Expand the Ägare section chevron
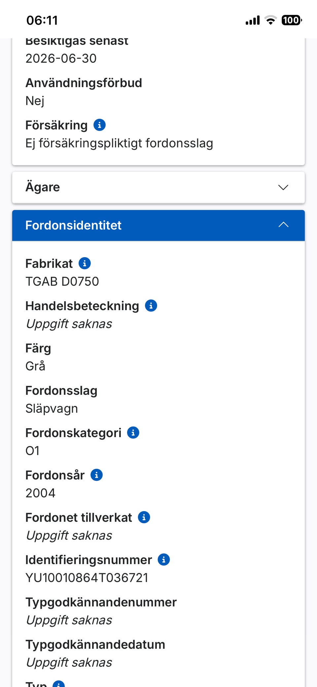 tap(283, 187)
